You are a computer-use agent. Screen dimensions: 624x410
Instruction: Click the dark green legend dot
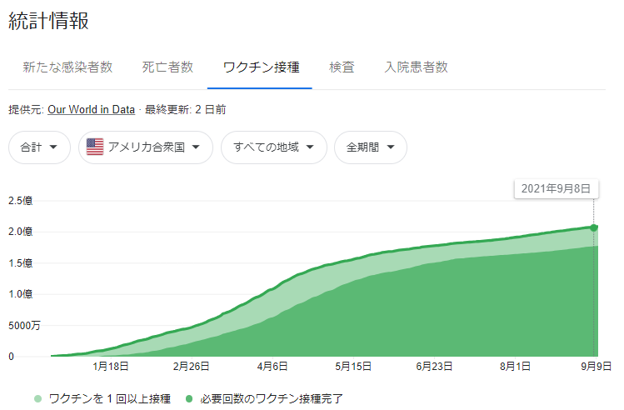pos(189,398)
